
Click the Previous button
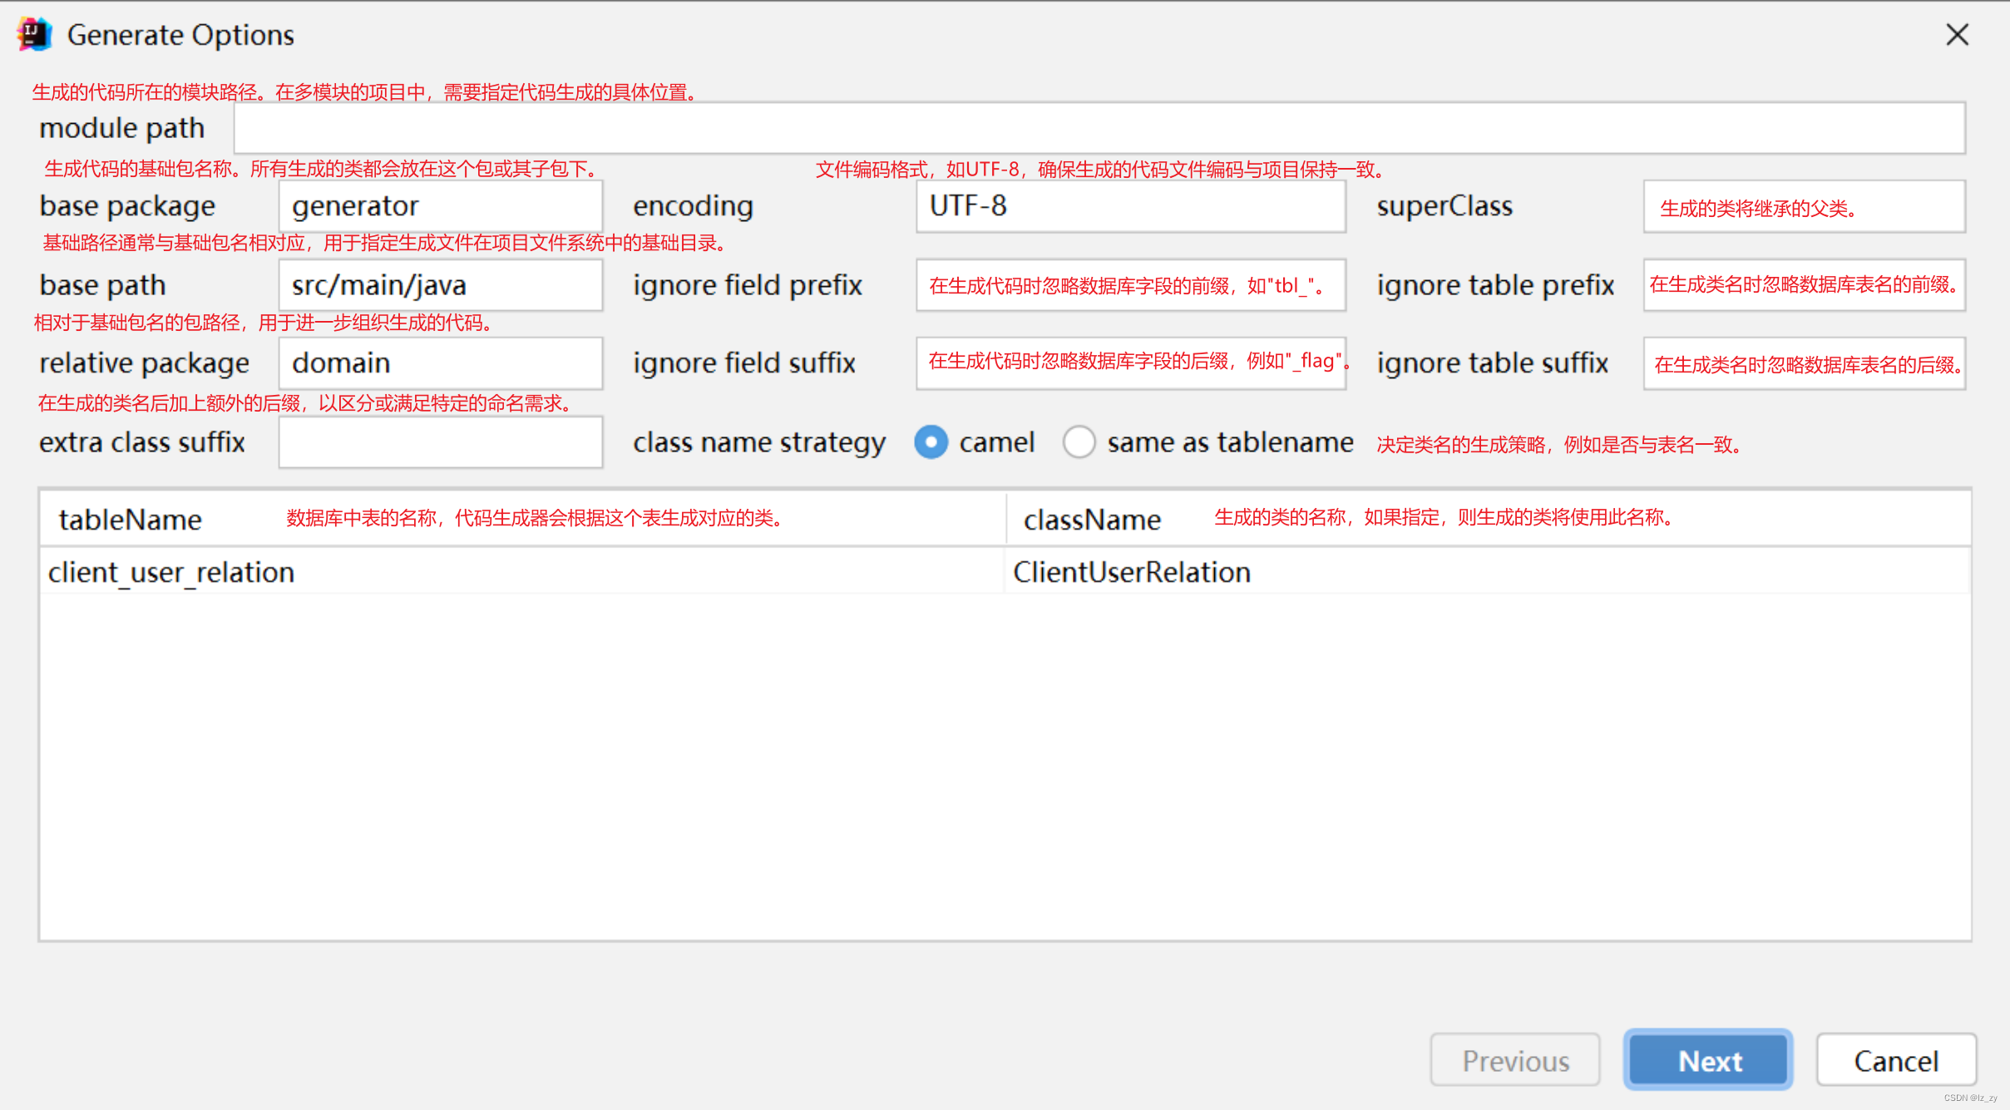click(x=1514, y=1060)
